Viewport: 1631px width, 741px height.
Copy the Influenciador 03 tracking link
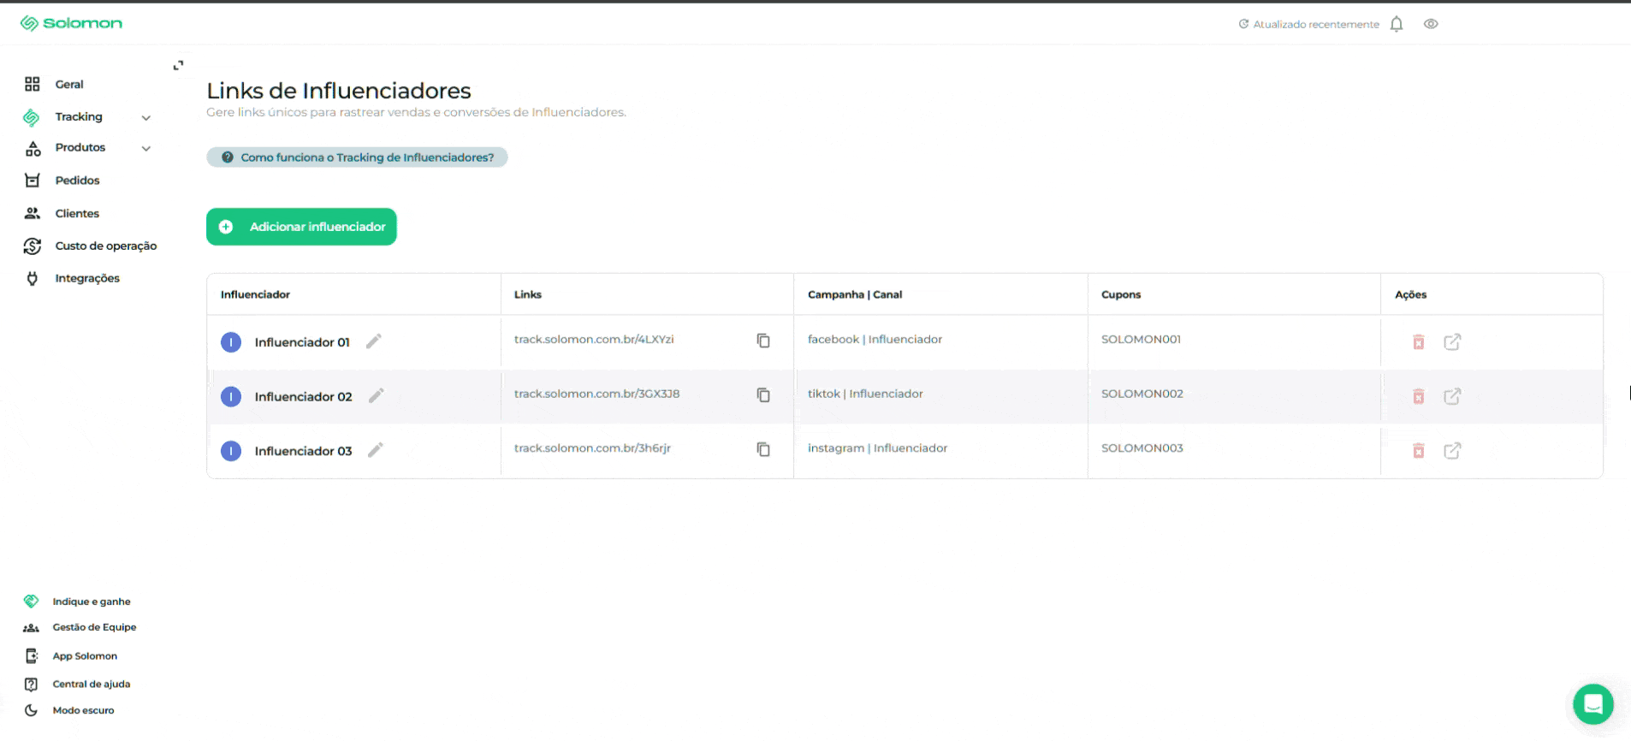(763, 449)
